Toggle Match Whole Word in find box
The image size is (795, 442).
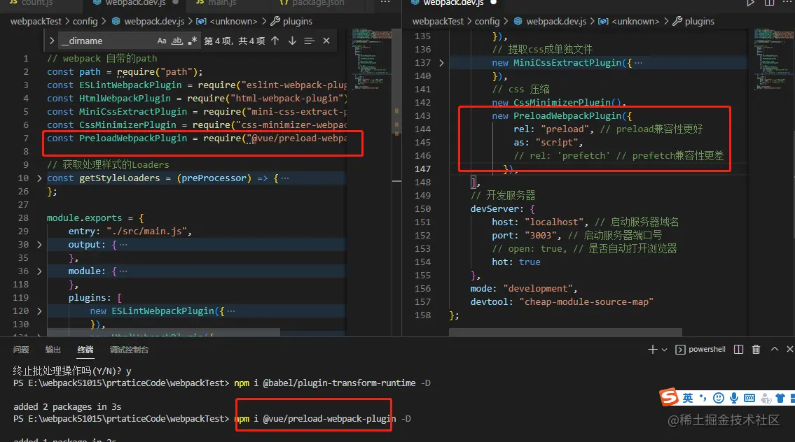[x=177, y=41]
